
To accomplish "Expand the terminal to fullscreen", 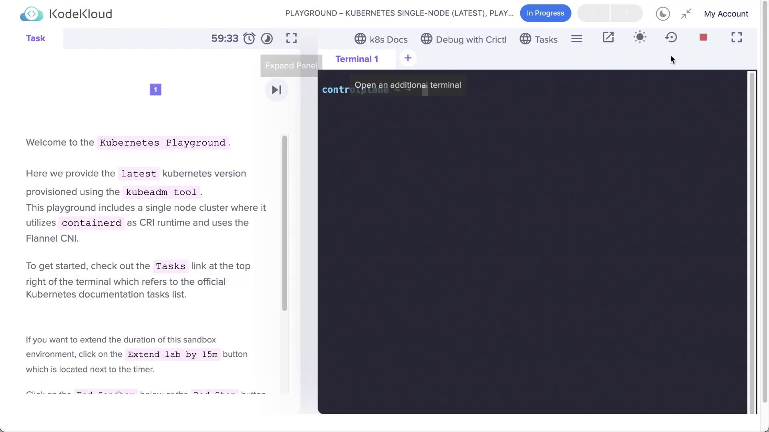I will 736,38.
